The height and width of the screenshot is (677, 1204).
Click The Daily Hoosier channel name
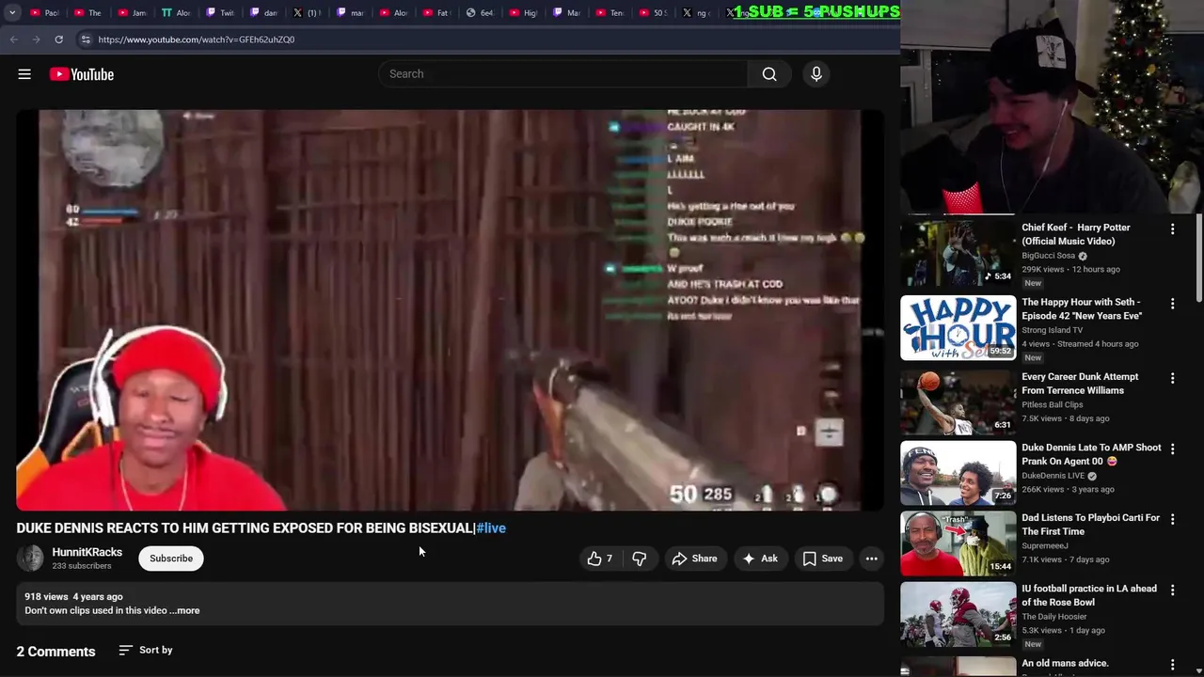[1054, 617]
